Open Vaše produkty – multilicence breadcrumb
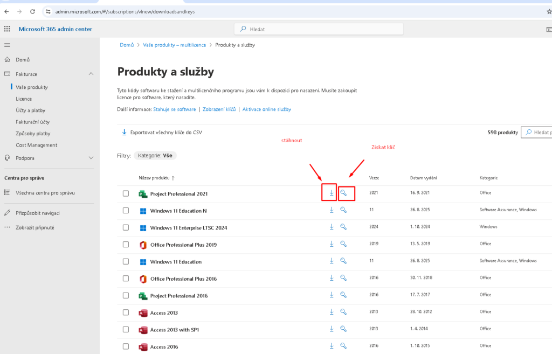552x354 pixels. coord(174,45)
